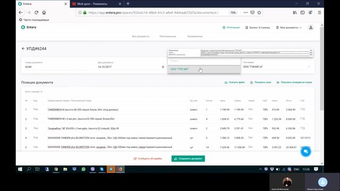This screenshot has width=340, height=191.
Task: Click the page vertical scrollbar
Action: 322,68
